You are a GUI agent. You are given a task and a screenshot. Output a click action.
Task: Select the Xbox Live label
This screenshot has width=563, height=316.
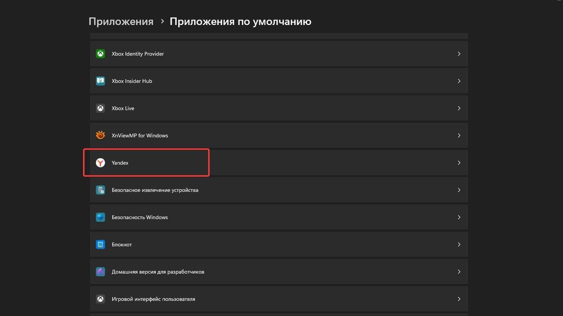coord(123,108)
